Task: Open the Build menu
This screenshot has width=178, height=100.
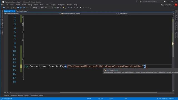Action: [24, 5]
